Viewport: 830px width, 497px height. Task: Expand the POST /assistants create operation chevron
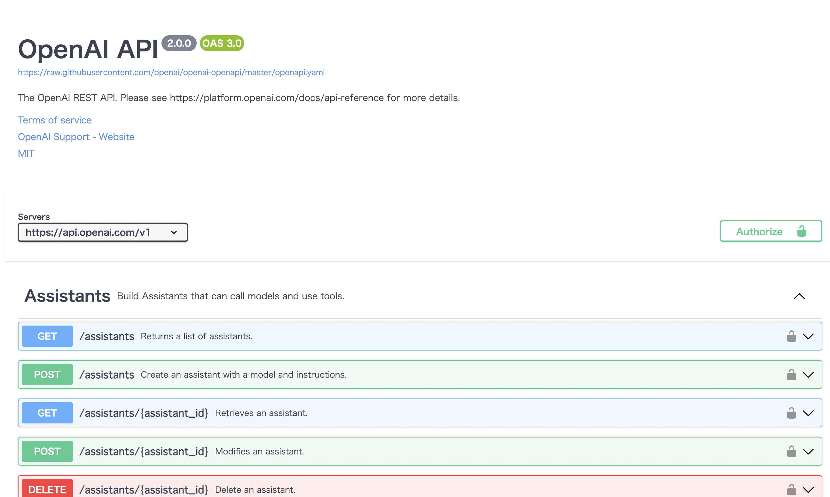tap(808, 375)
